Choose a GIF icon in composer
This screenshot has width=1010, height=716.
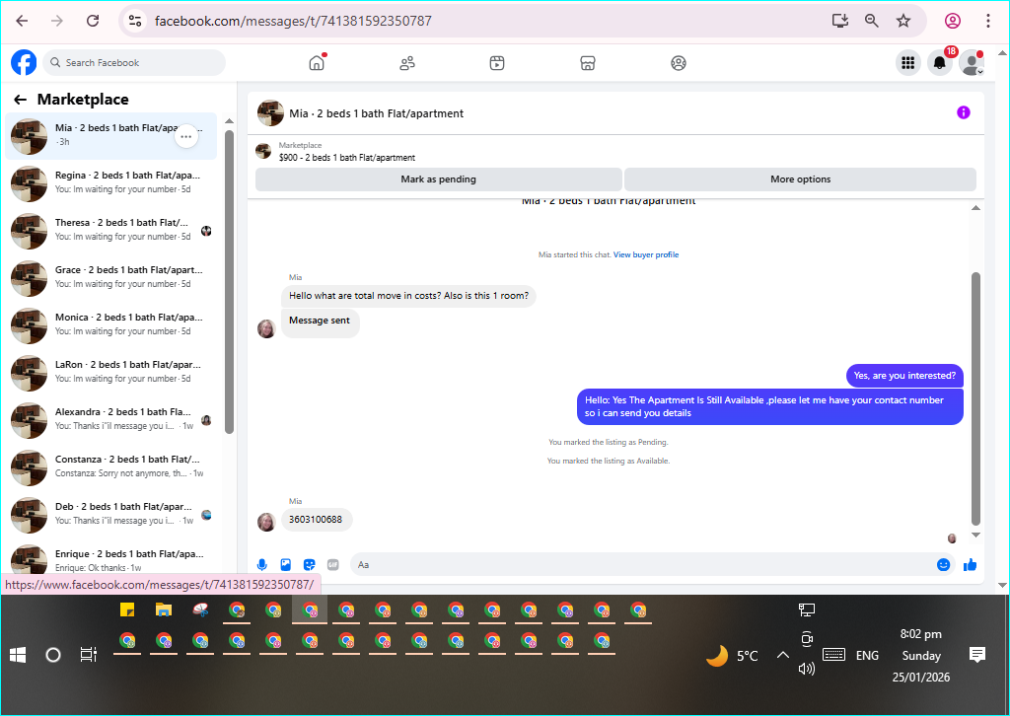point(333,565)
